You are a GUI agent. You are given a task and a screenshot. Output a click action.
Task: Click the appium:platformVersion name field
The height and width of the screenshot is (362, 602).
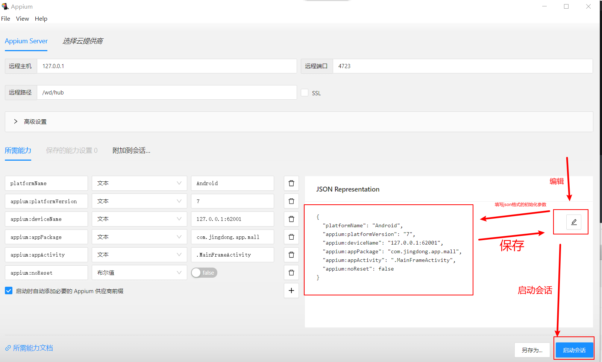[46, 201]
